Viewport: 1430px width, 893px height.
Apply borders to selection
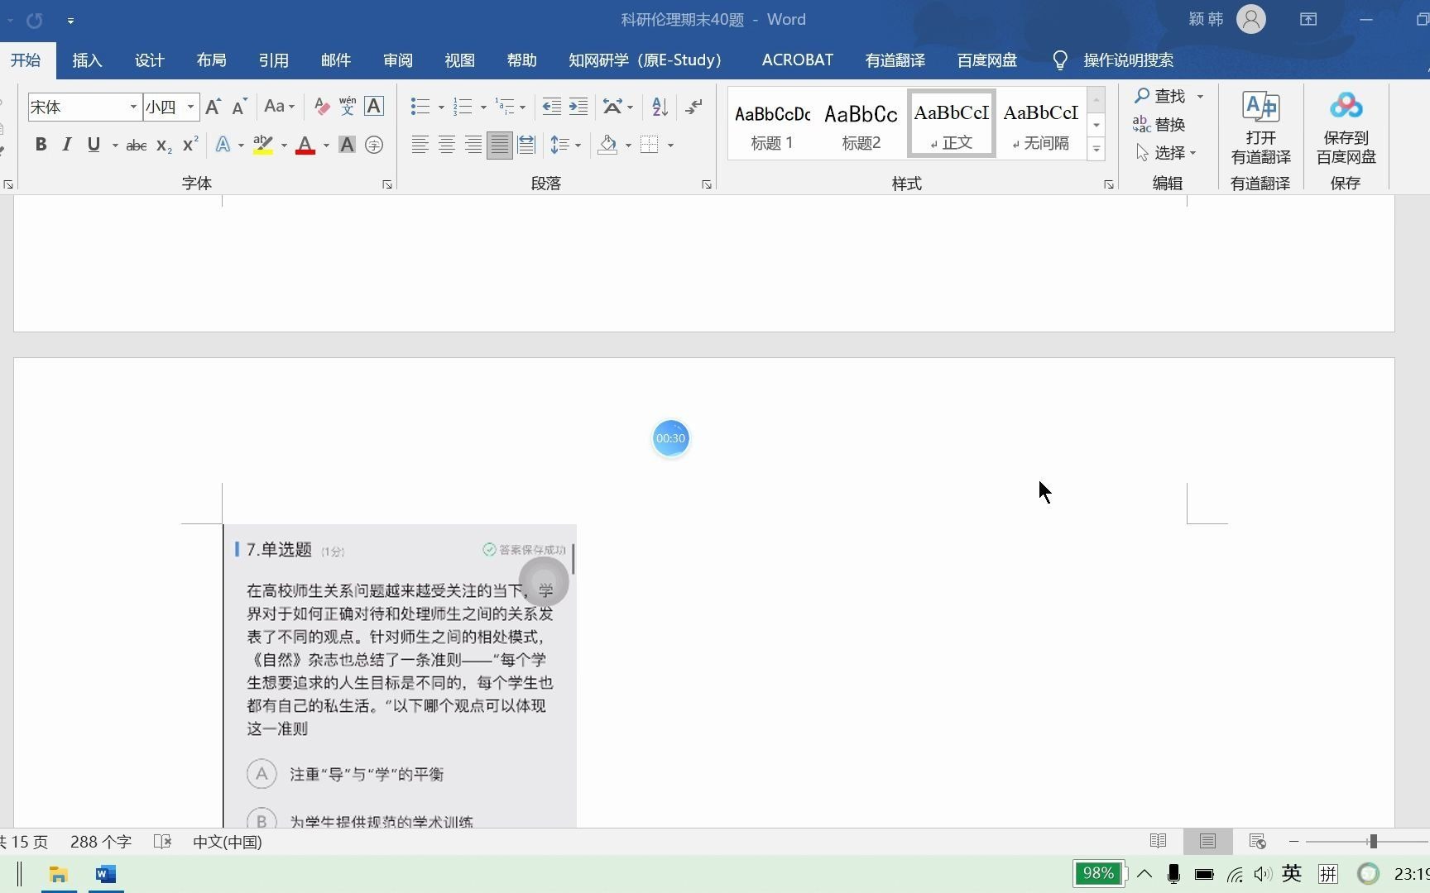pyautogui.click(x=650, y=145)
